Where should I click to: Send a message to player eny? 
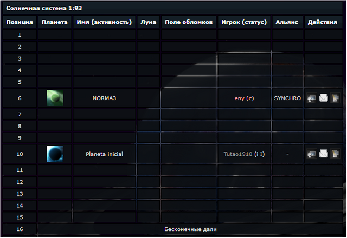pyautogui.click(x=323, y=98)
